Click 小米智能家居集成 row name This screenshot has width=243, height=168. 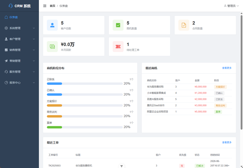(156, 93)
